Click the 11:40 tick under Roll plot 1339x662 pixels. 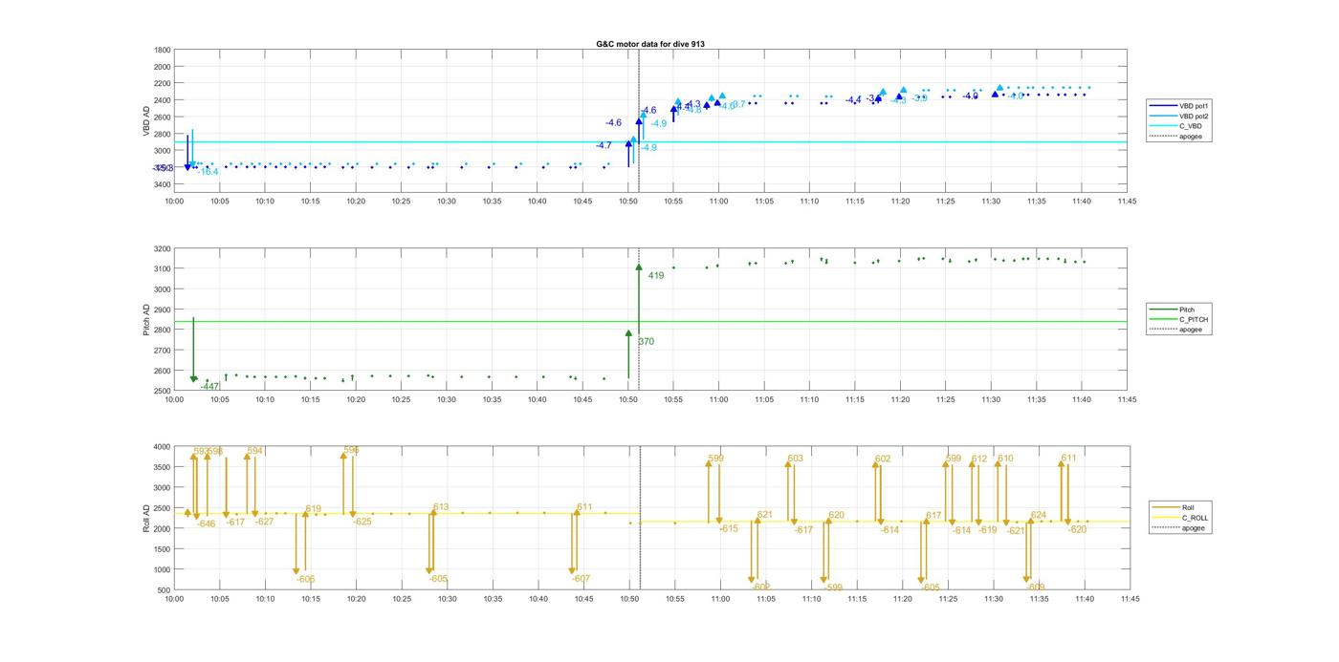1084,599
